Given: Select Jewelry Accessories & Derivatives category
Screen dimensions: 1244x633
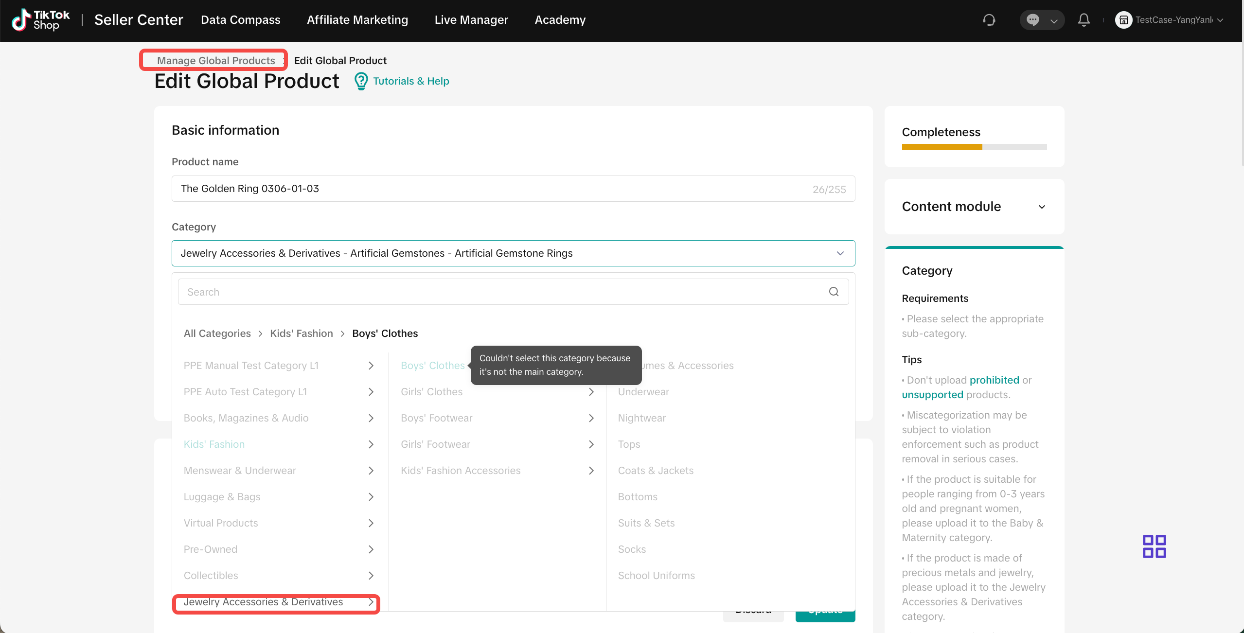Looking at the screenshot, I should 263,602.
